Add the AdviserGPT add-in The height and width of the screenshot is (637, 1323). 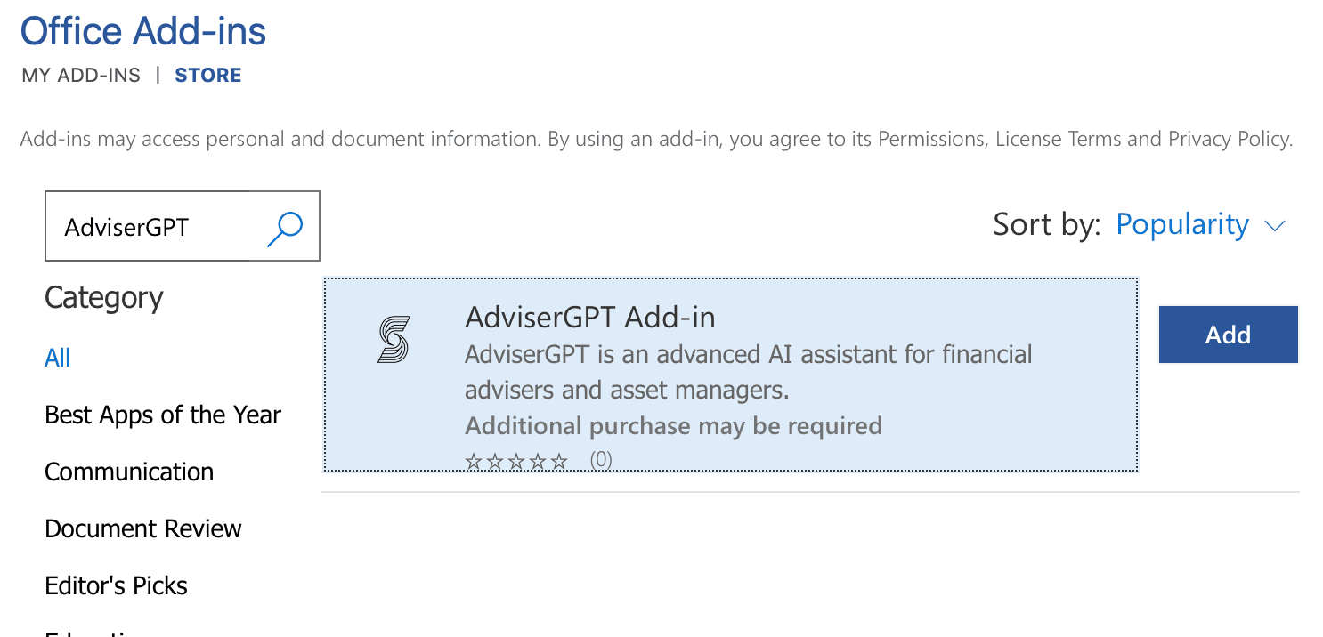click(x=1228, y=335)
